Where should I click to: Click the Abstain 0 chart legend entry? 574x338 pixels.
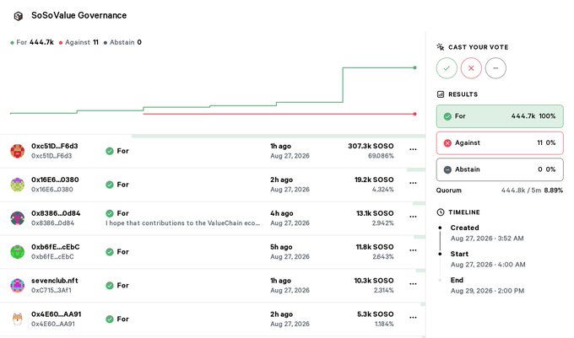(122, 42)
